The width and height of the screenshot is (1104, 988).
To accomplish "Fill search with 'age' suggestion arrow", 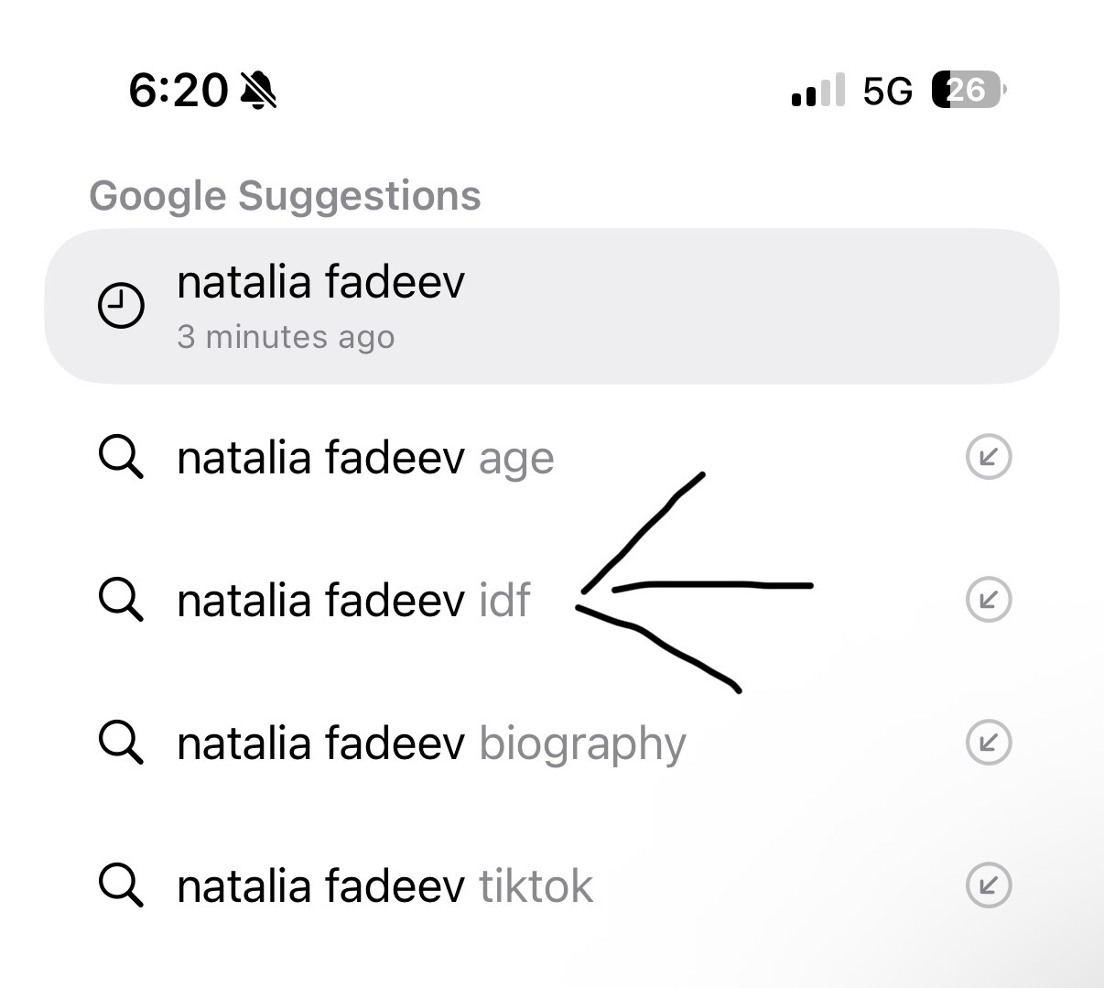I will (989, 456).
